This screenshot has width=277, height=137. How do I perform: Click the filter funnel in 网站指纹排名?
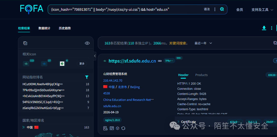click(x=87, y=77)
